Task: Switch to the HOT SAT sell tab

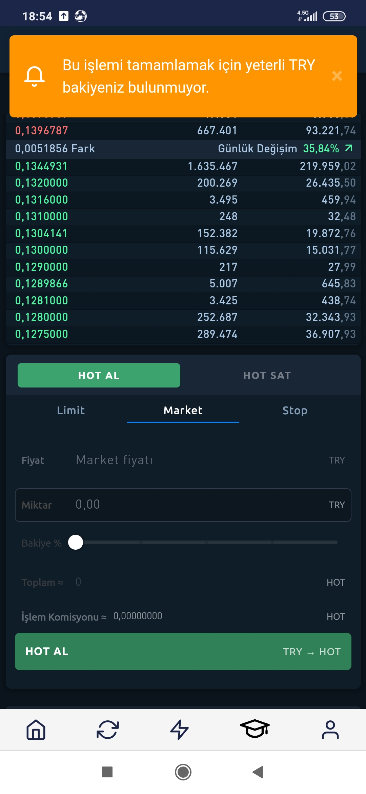Action: (267, 375)
